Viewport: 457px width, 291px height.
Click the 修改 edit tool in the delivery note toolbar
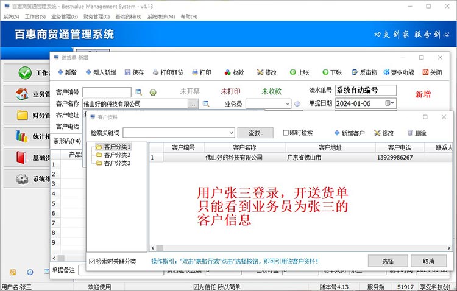pos(267,72)
